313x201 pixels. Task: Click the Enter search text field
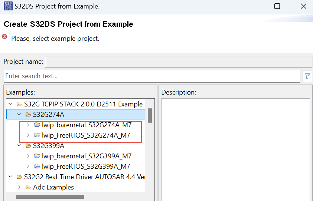click(152, 76)
